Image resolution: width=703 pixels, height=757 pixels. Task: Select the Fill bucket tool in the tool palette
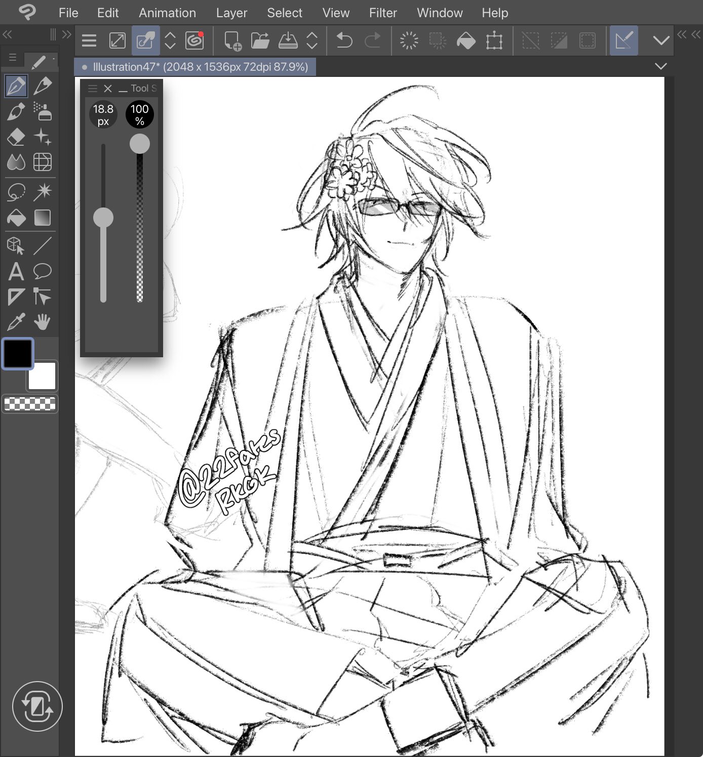coord(16,218)
